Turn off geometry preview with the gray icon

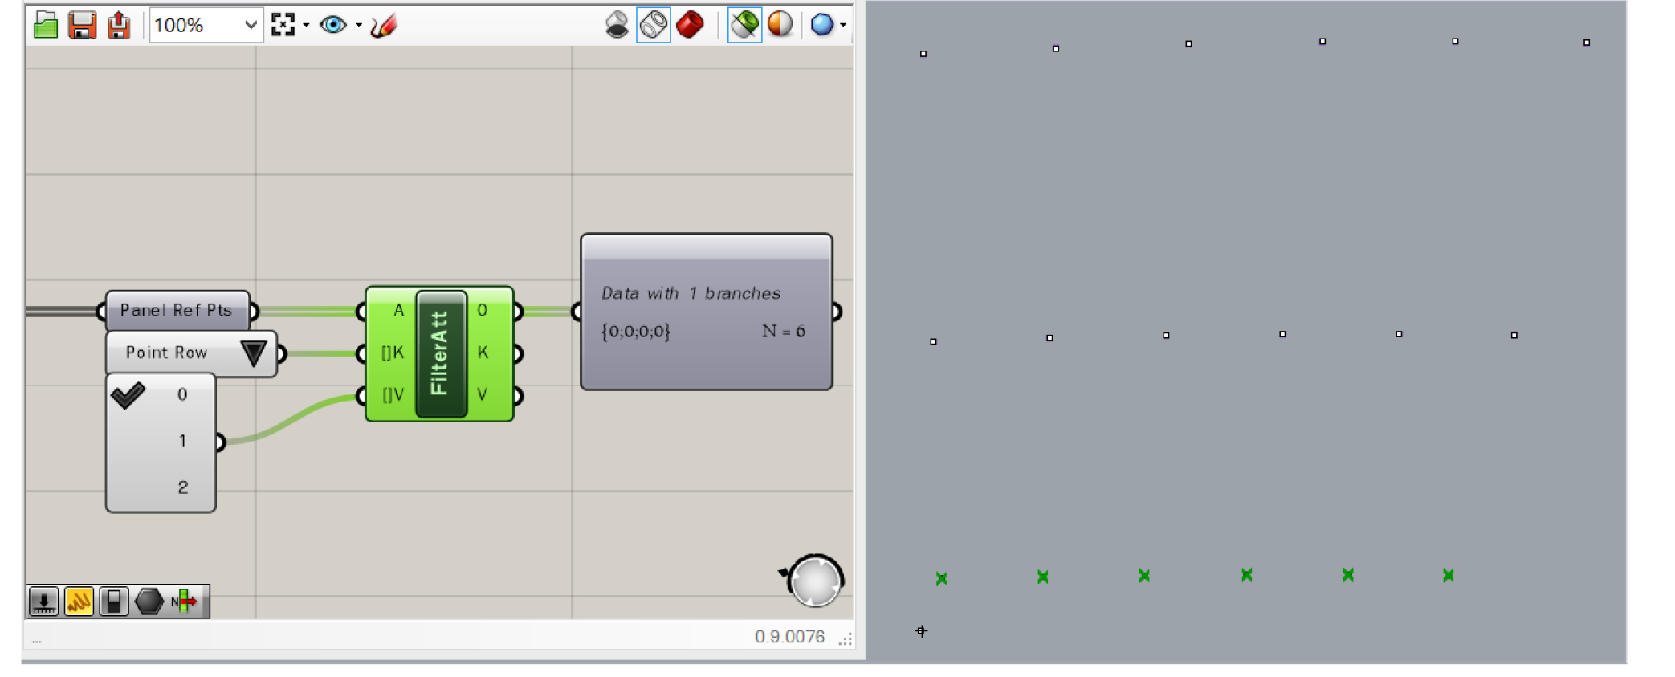click(x=617, y=25)
